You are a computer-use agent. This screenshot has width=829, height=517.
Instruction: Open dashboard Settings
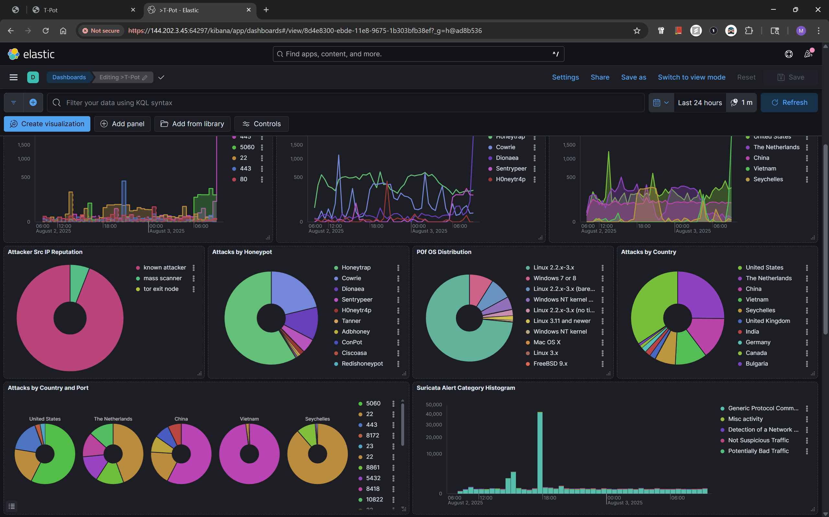tap(565, 77)
